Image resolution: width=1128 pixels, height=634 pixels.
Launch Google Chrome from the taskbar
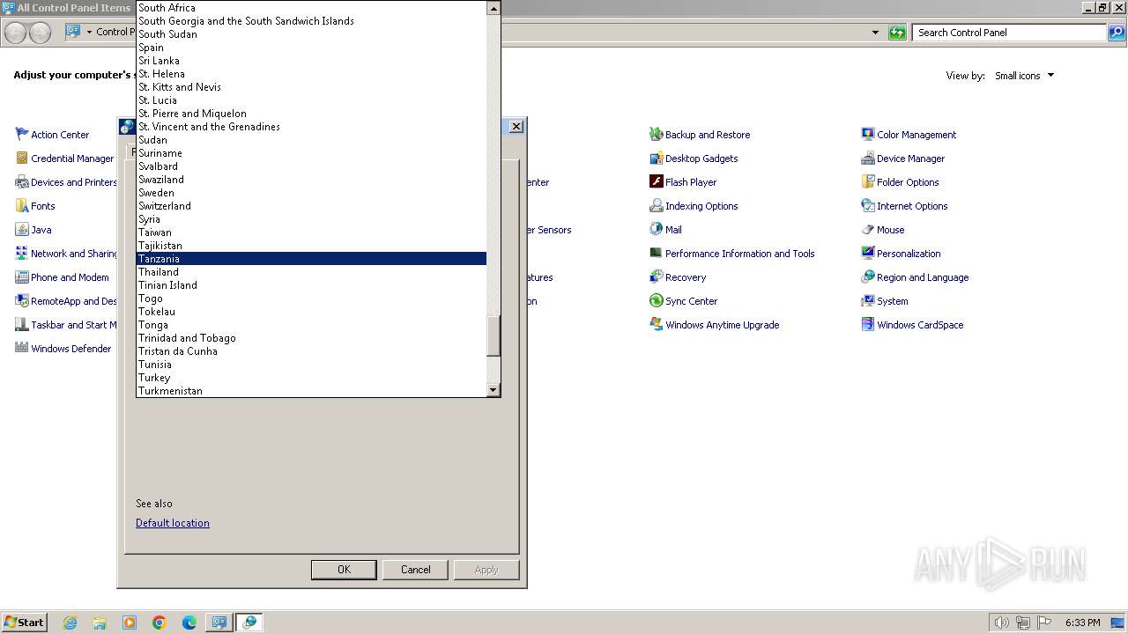pyautogui.click(x=160, y=623)
